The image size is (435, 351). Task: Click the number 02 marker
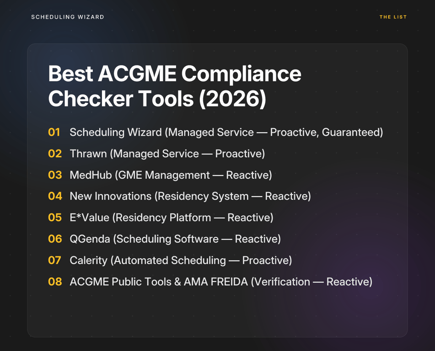(x=54, y=154)
